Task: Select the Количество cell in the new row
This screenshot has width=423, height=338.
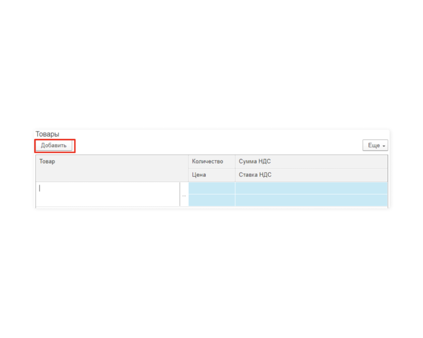Action: coord(212,188)
